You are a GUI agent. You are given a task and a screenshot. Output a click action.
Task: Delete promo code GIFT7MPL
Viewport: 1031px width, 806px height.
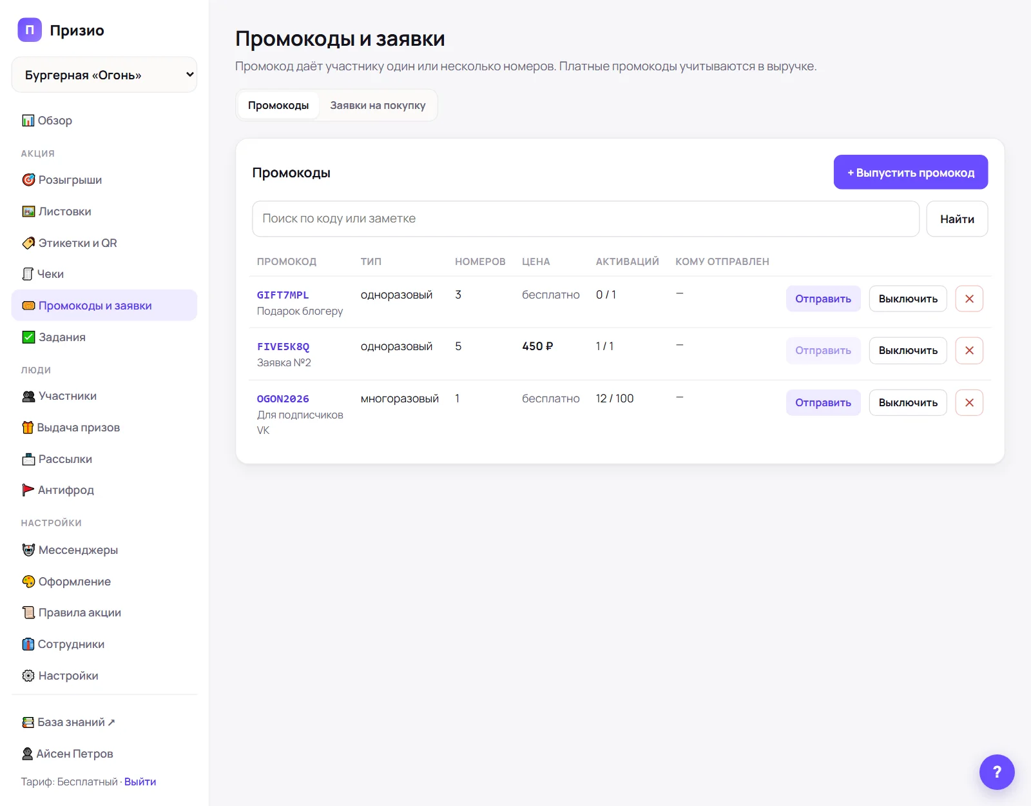point(969,299)
